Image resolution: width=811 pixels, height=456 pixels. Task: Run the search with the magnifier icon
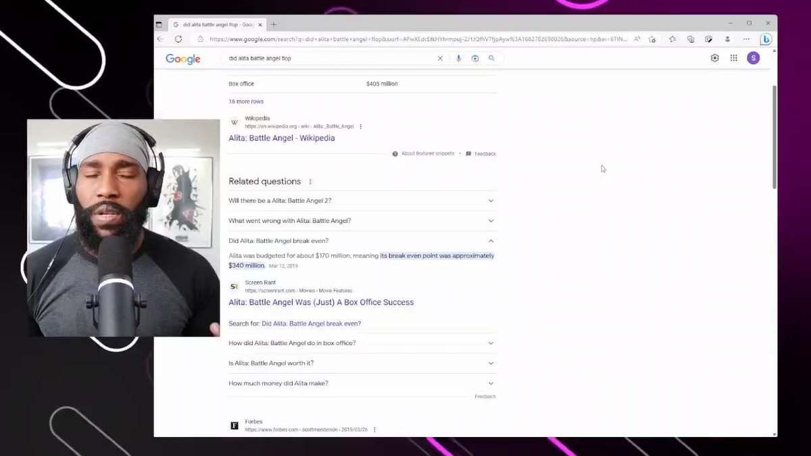(x=491, y=59)
